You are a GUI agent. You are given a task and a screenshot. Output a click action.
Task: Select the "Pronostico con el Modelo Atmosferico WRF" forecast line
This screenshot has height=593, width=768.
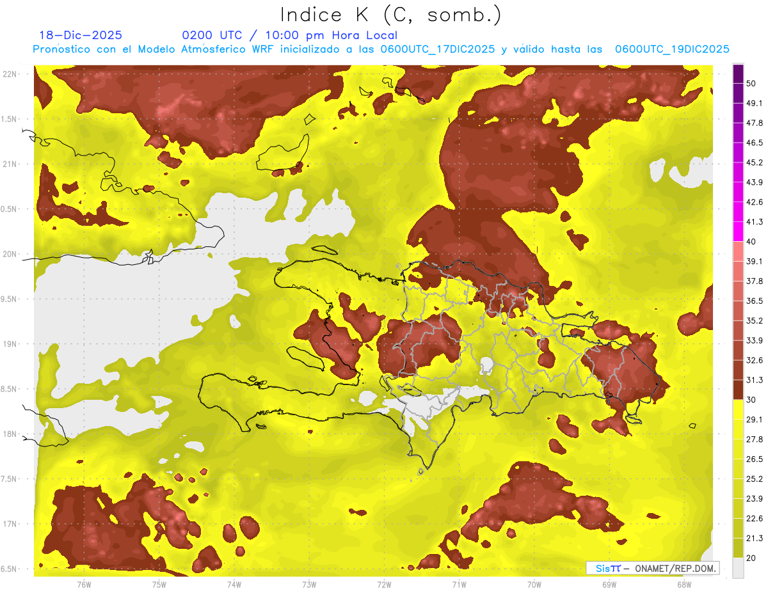coord(381,49)
